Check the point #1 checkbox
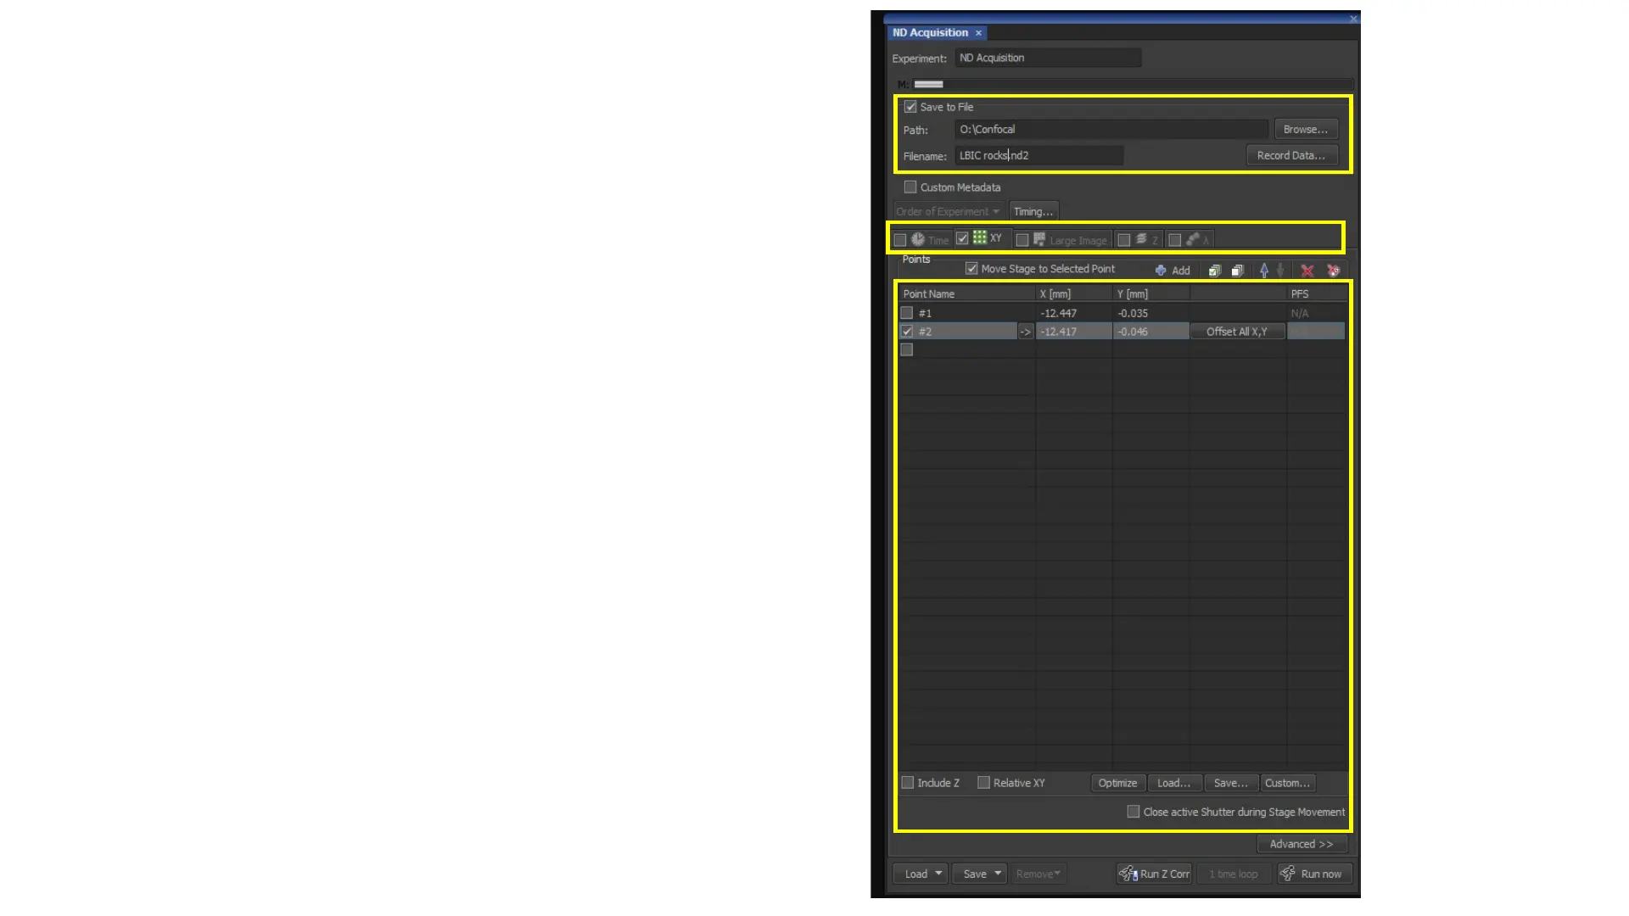 coord(907,313)
